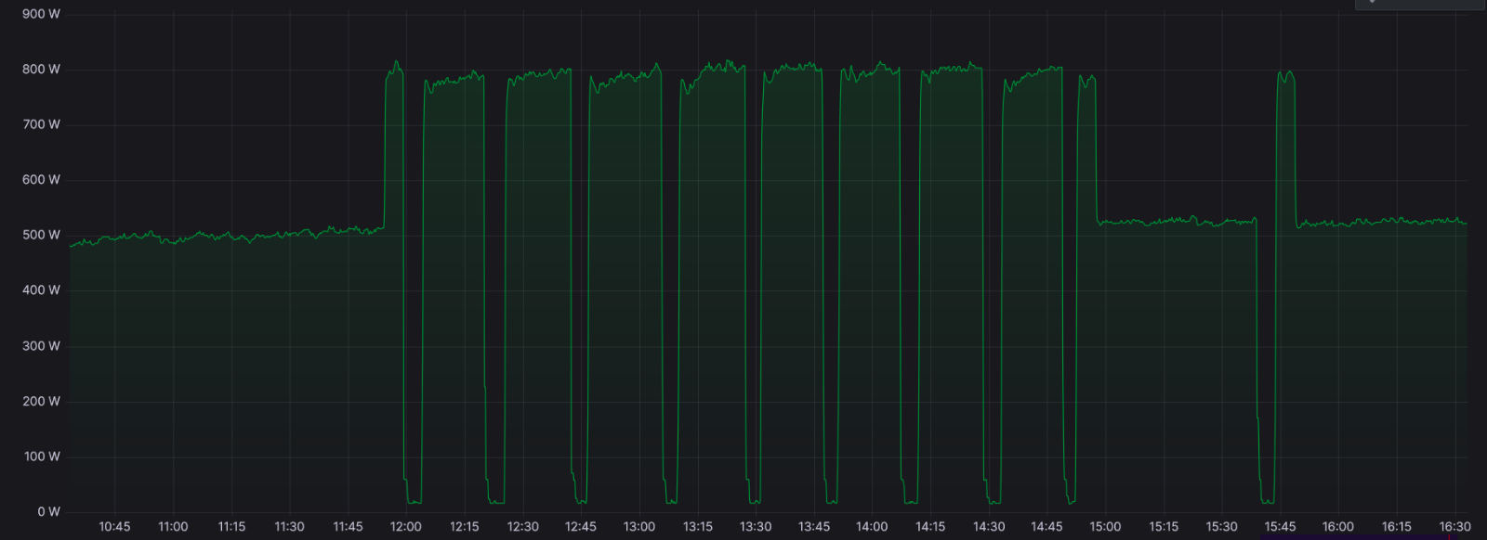Click the 13:45 time label
The image size is (1487, 540).
[x=814, y=527]
